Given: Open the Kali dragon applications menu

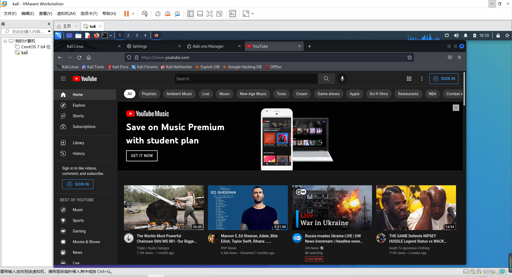Looking at the screenshot, I should [x=58, y=35].
